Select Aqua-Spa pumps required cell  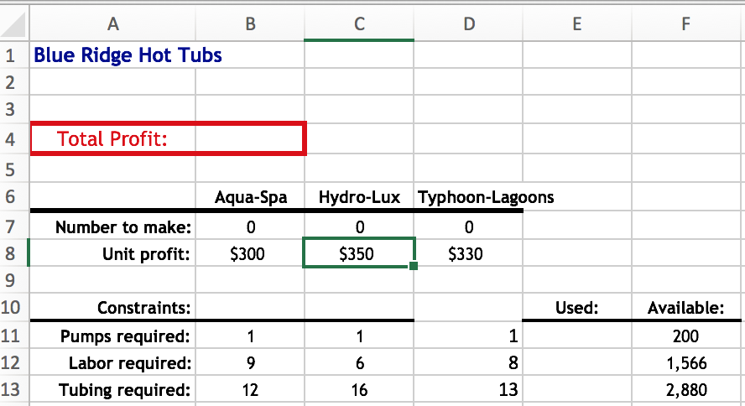point(250,336)
